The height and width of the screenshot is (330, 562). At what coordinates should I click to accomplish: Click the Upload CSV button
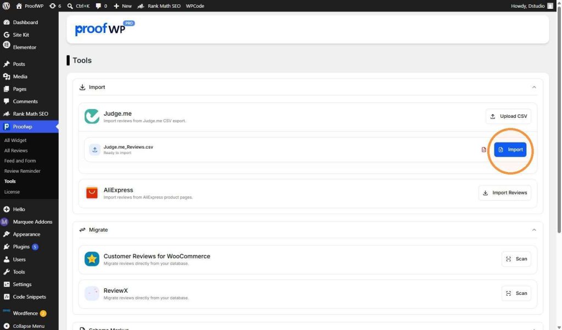[508, 116]
